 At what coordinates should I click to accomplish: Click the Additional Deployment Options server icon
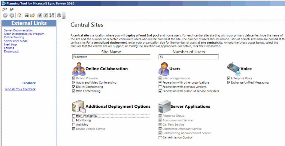click(x=78, y=107)
